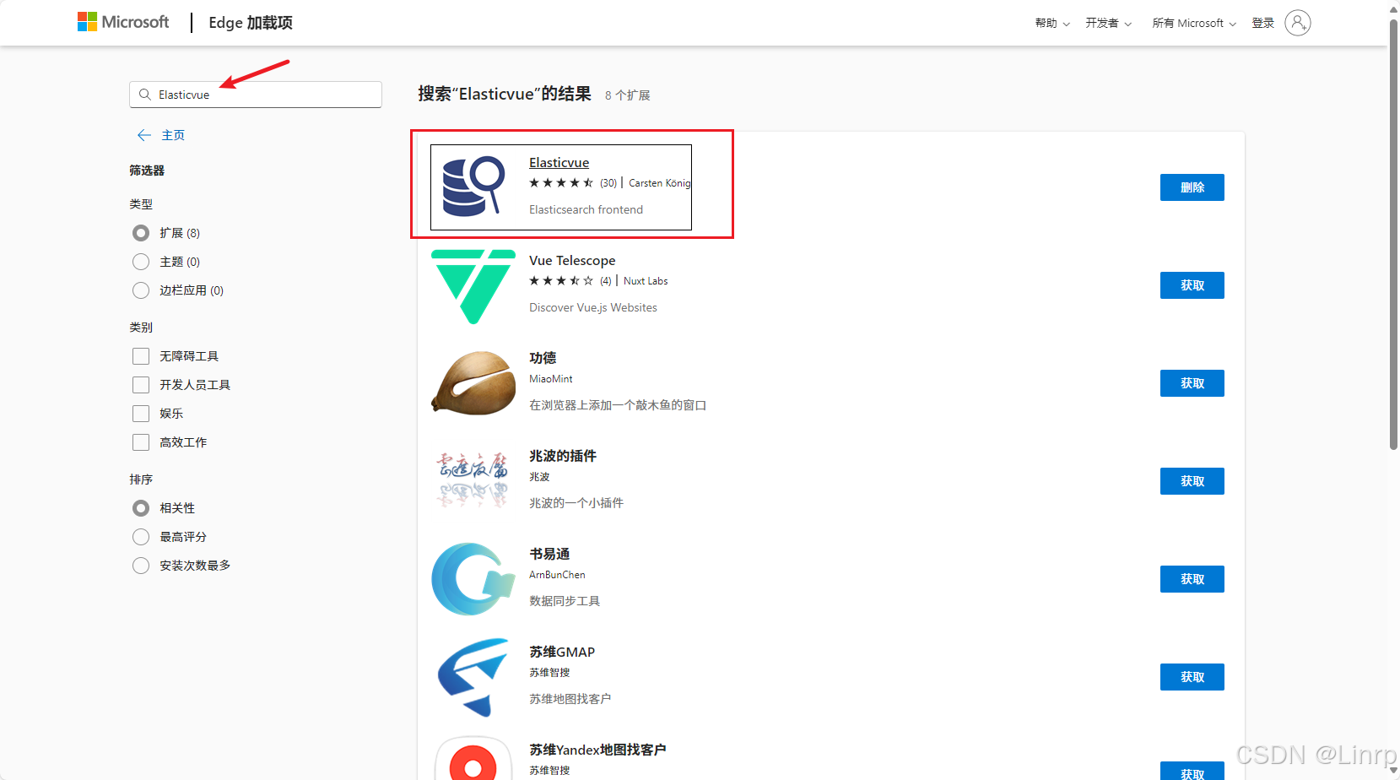Open the 书易通 extension icon
This screenshot has height=780, width=1400.
(473, 579)
